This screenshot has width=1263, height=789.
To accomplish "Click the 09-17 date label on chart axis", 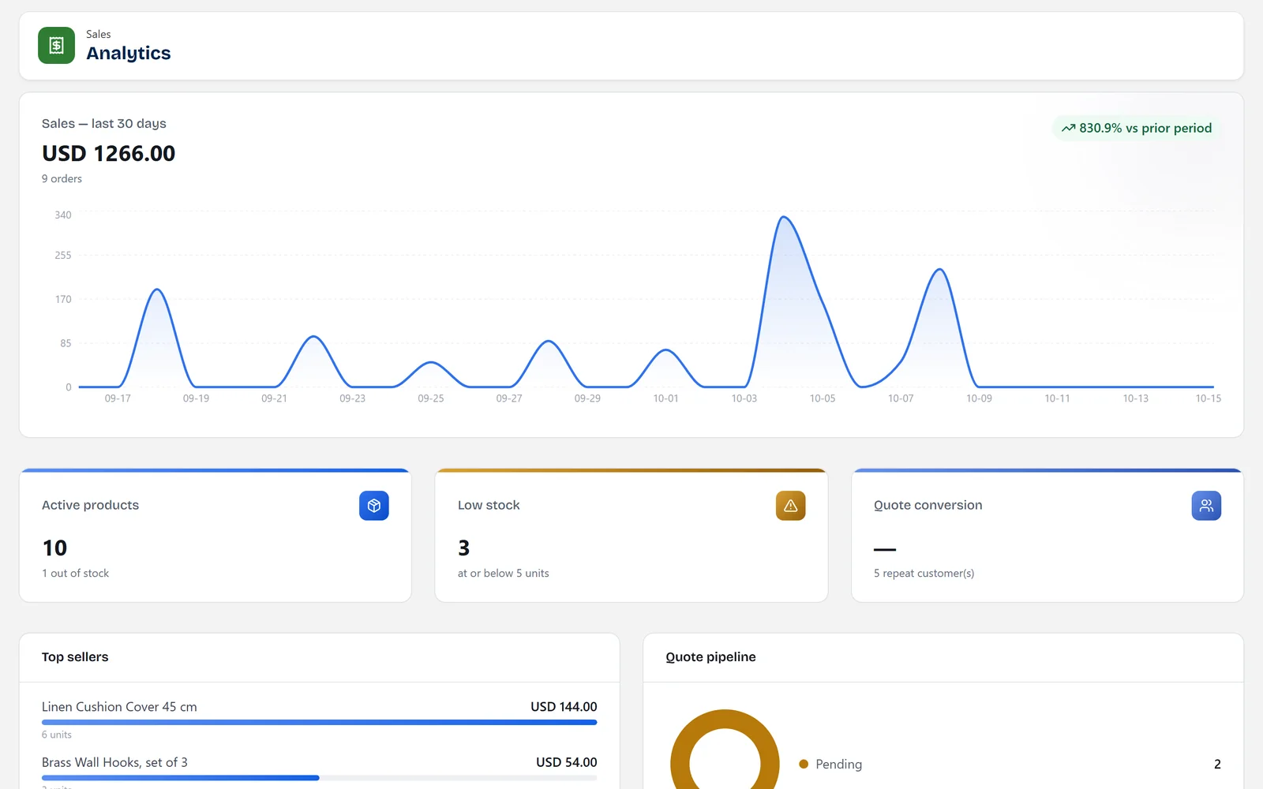I will pos(118,398).
